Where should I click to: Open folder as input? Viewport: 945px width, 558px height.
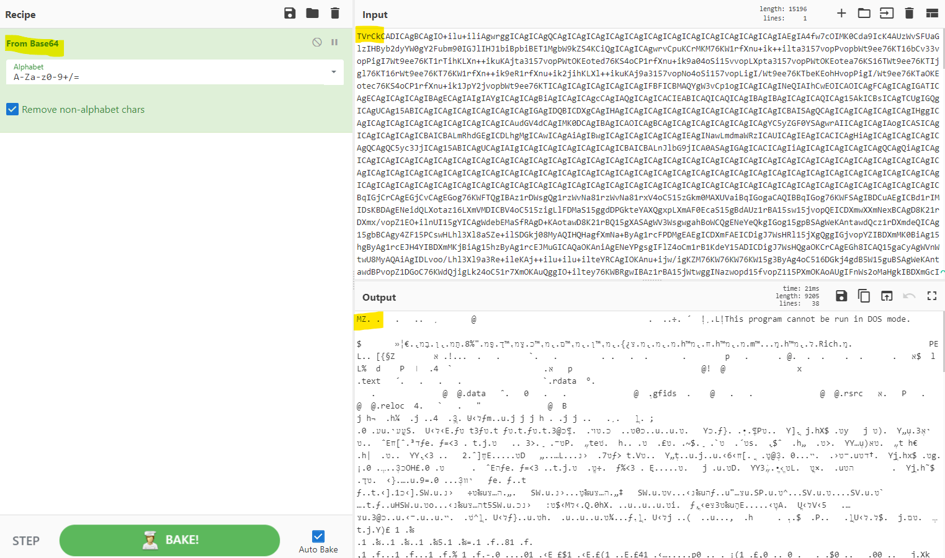[864, 13]
